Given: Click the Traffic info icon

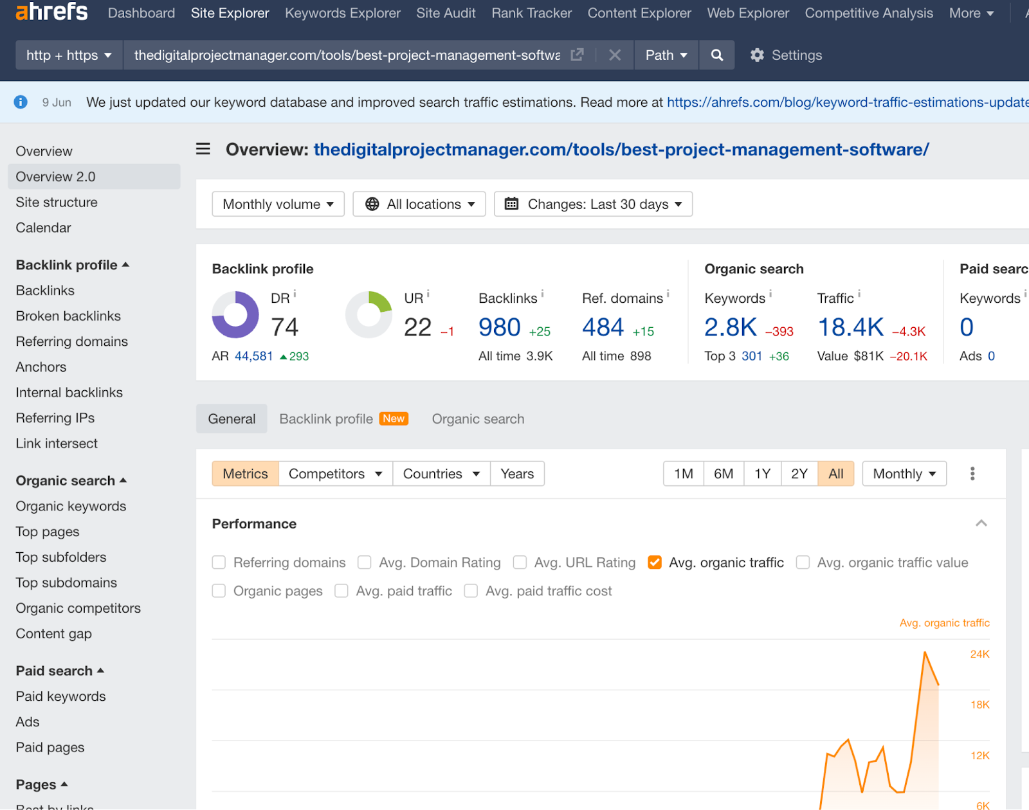Looking at the screenshot, I should [859, 294].
